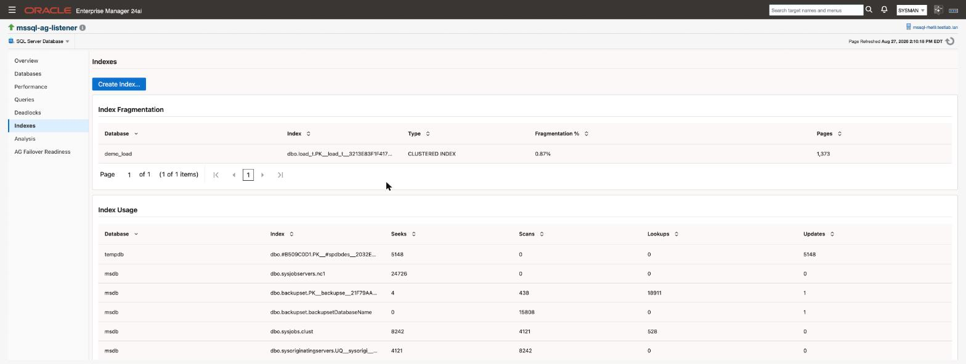Select the demo_load database cell
The height and width of the screenshot is (364, 966).
(x=118, y=154)
